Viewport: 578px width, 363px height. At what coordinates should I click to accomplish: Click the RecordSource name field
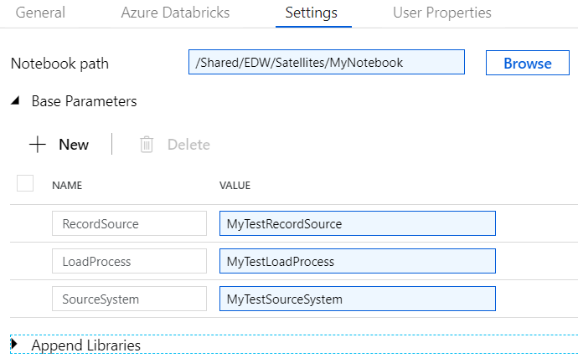129,223
